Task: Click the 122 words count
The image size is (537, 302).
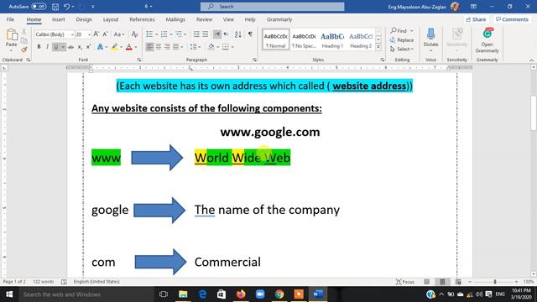Action: point(44,282)
